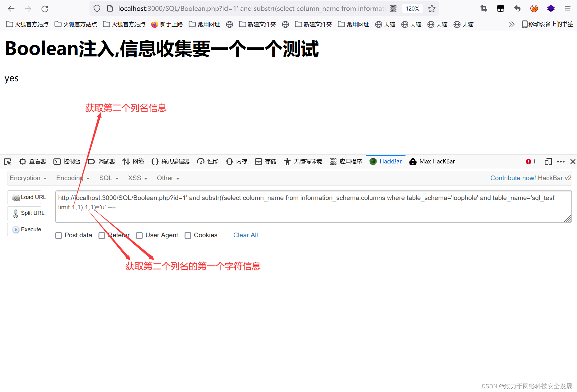Go forward to the next page
Image resolution: width=577 pixels, height=392 pixels.
[28, 9]
